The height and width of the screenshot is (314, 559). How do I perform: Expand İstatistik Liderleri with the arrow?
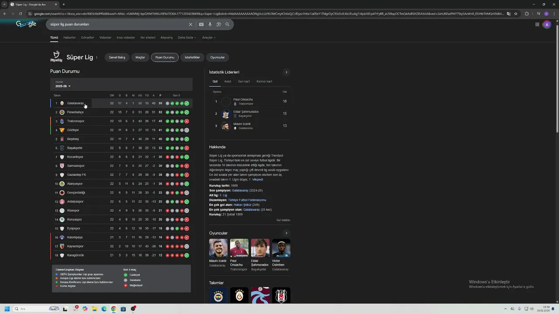(286, 72)
